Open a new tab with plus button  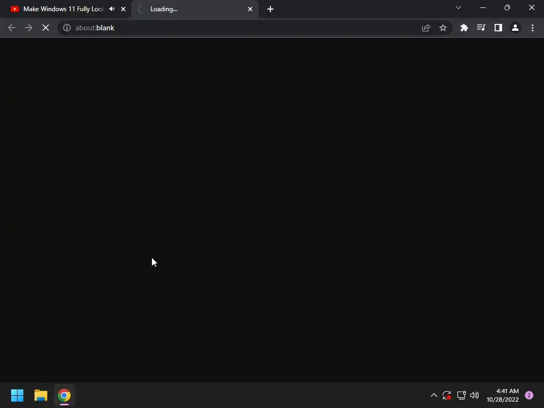coord(270,9)
